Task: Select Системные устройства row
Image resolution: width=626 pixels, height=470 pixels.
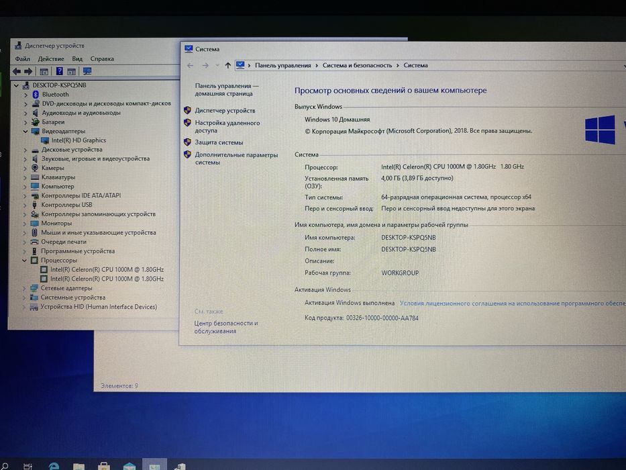Action: [x=72, y=297]
